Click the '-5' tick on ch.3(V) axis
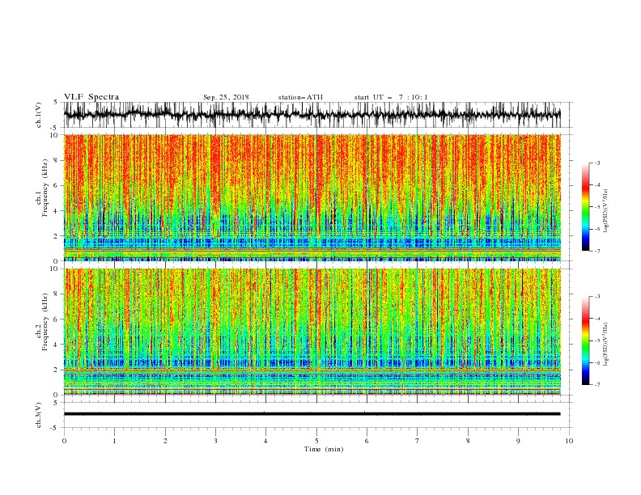Image resolution: width=641 pixels, height=495 pixels. click(x=55, y=428)
